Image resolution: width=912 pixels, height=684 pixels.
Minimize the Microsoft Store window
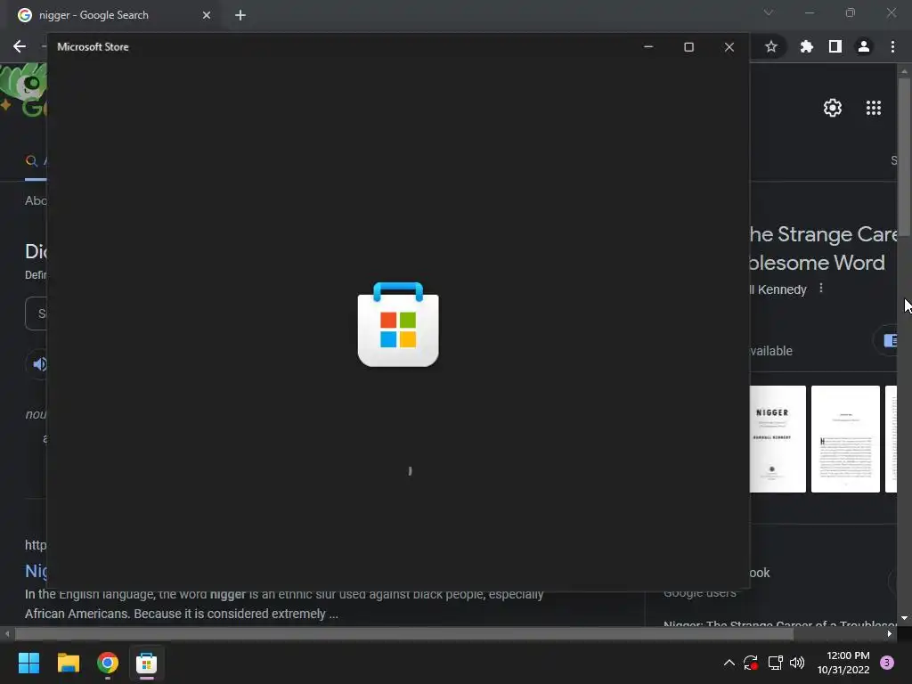click(648, 47)
